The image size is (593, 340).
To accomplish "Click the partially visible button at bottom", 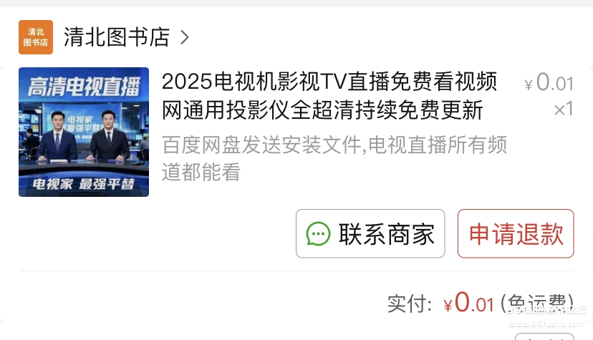I will coord(544,336).
